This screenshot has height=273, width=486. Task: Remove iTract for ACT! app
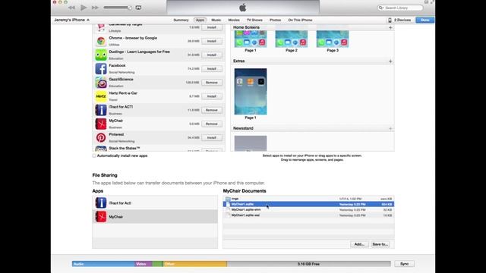(x=212, y=110)
